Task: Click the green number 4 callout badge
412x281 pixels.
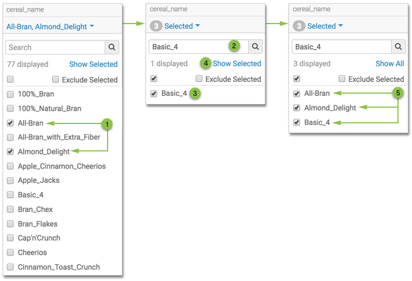Action: tap(206, 63)
